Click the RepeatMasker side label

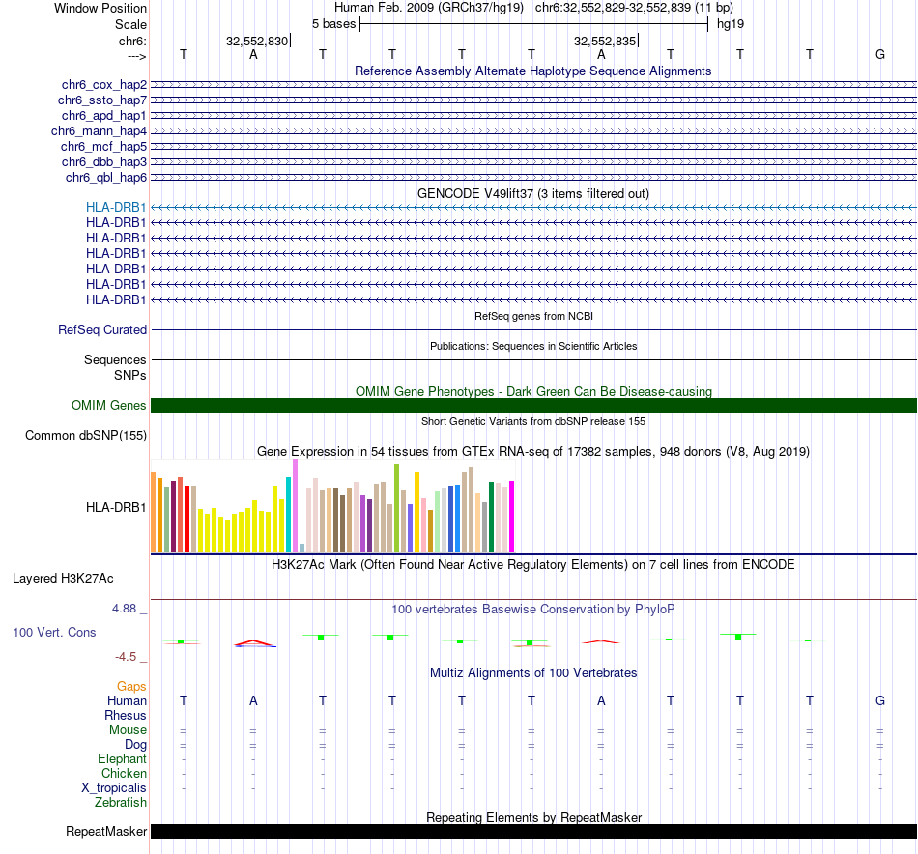click(106, 831)
